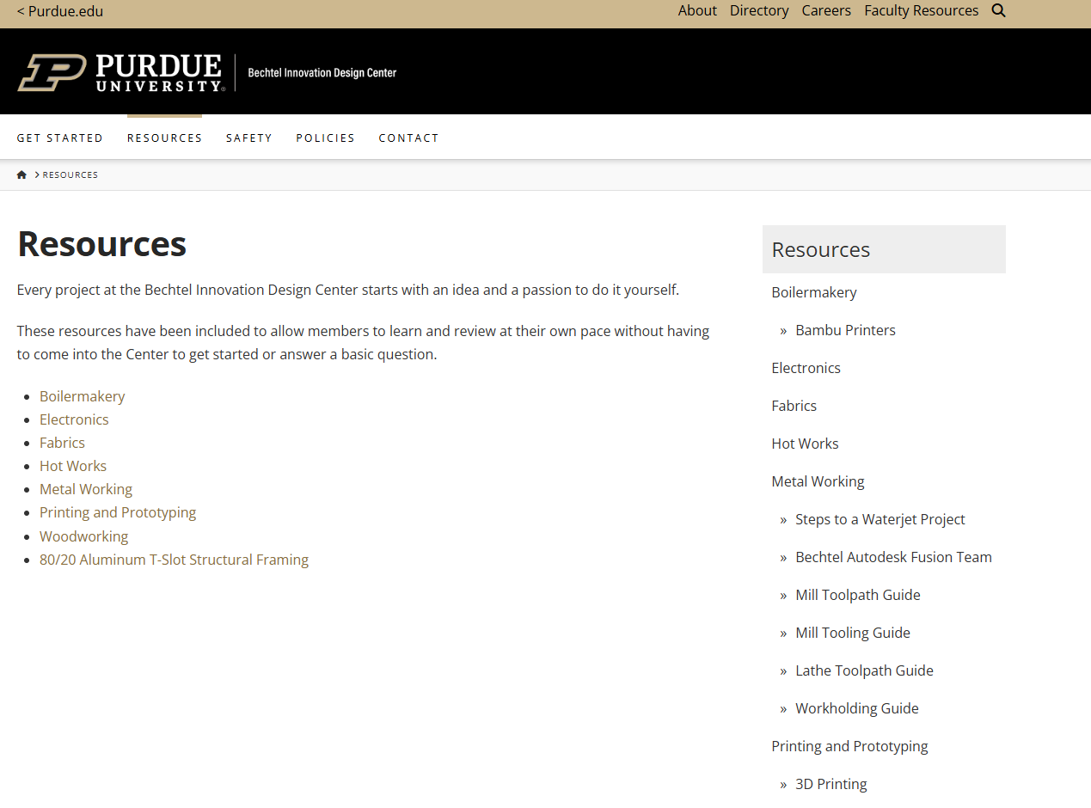Open the Boilermakery resource link
The height and width of the screenshot is (808, 1091).
(82, 396)
